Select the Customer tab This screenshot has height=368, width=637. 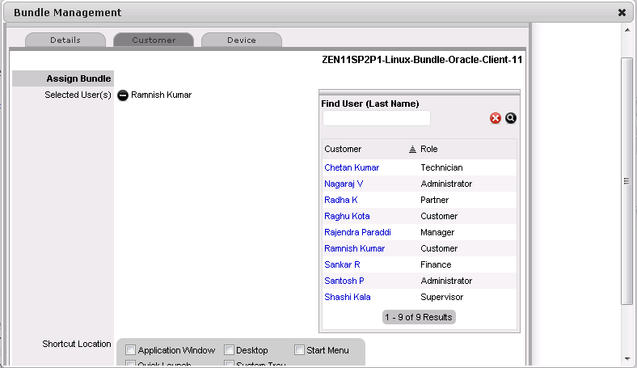pos(154,40)
